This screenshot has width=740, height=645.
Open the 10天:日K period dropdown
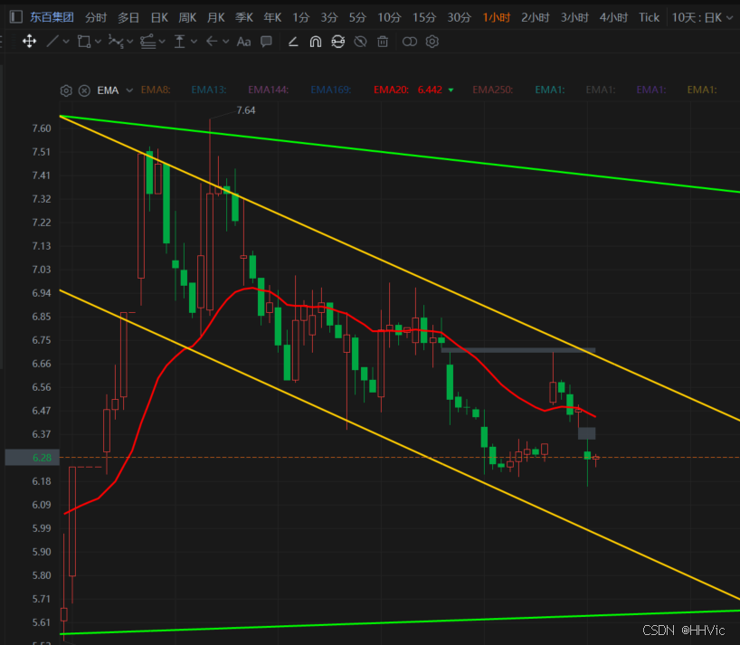pos(702,18)
